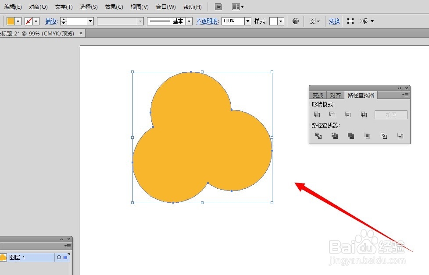The width and height of the screenshot is (429, 275).
Task: Open the Layers panel flyout menu
Action: 67,246
